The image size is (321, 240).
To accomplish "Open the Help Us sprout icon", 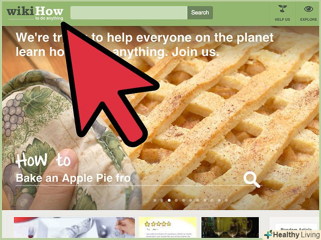I will 282,9.
